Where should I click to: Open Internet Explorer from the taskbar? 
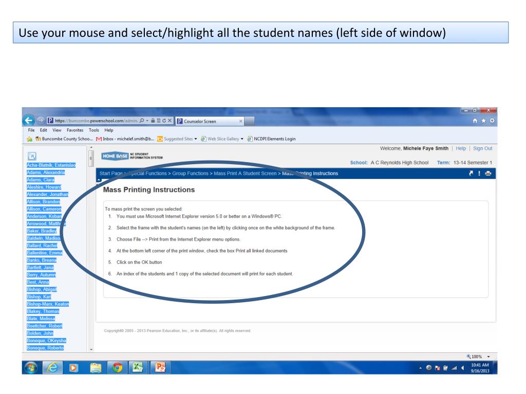point(52,367)
